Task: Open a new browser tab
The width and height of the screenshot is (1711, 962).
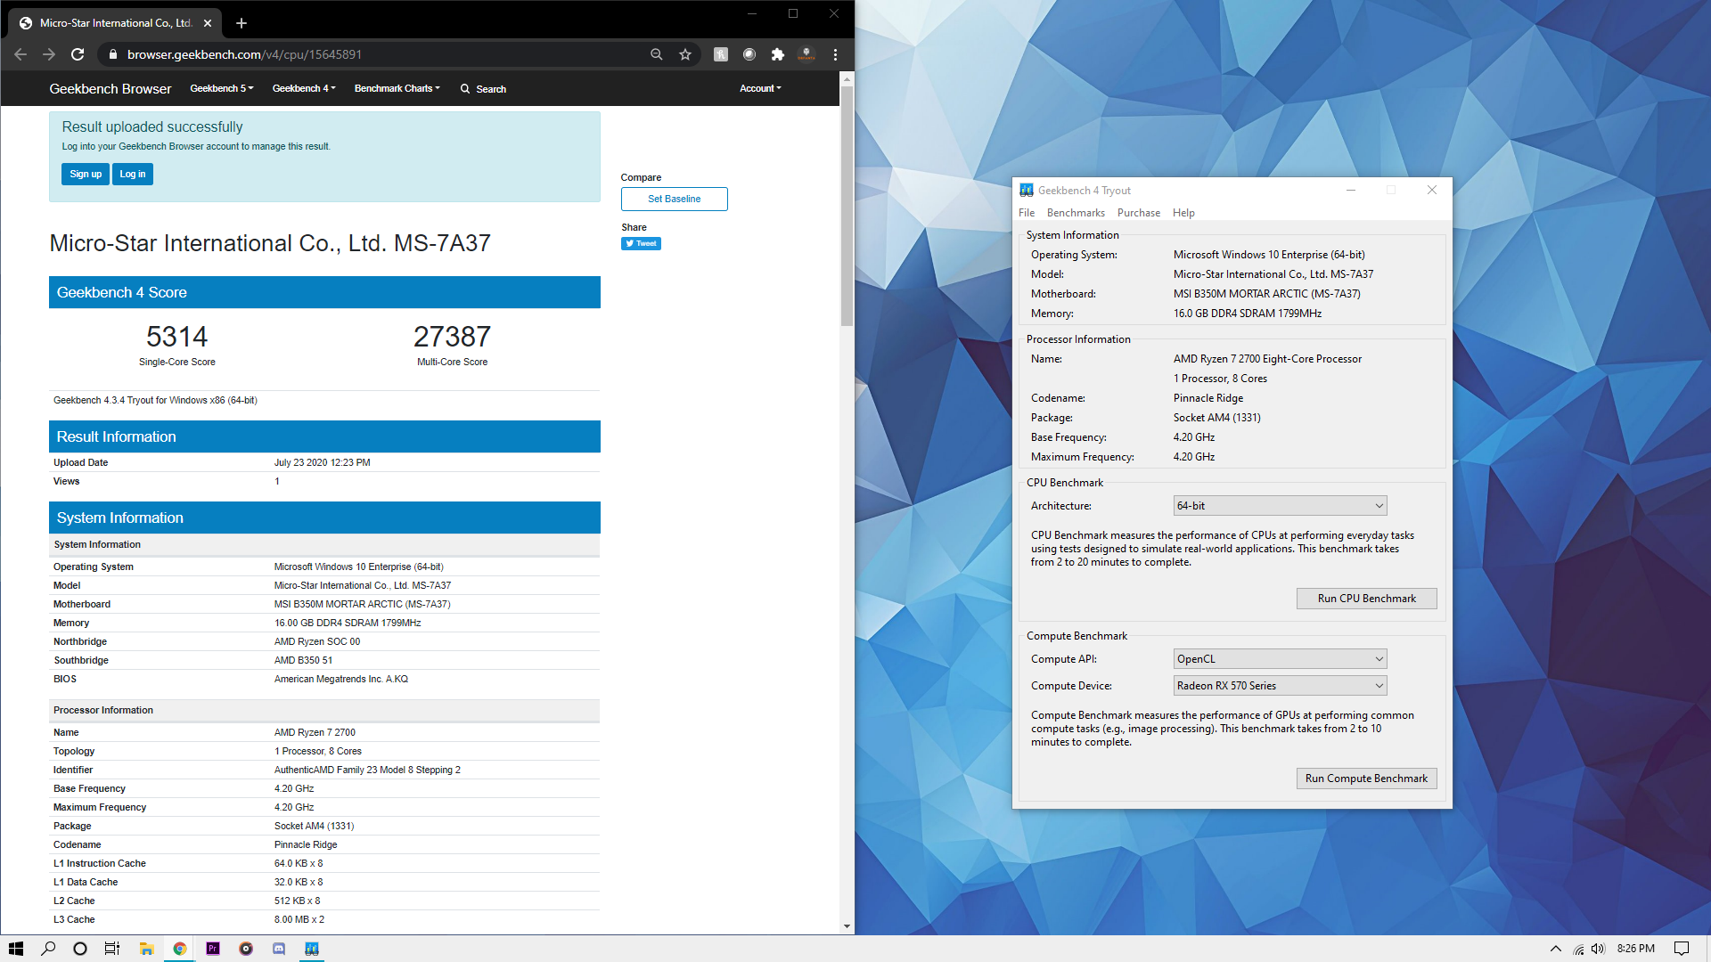Action: pyautogui.click(x=241, y=23)
